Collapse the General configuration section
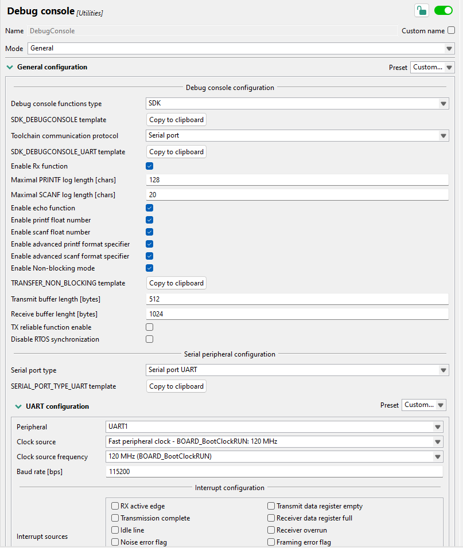 pyautogui.click(x=9, y=67)
